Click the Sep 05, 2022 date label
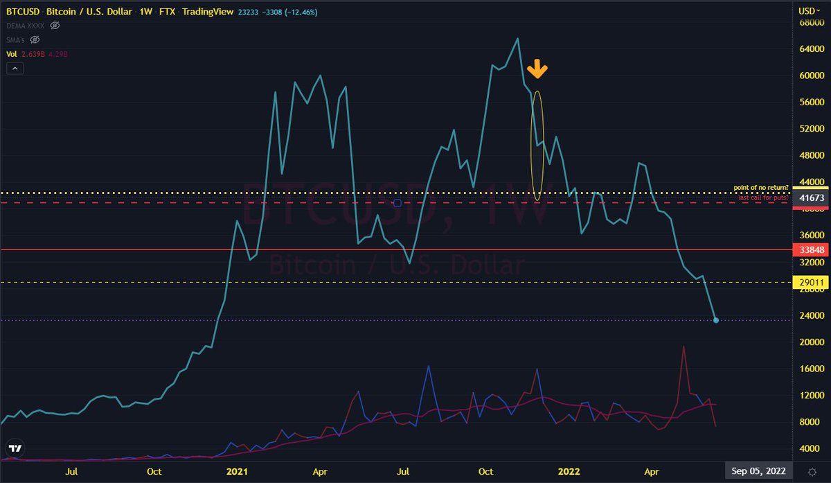Screen dimensions: 831x483 tap(758, 471)
